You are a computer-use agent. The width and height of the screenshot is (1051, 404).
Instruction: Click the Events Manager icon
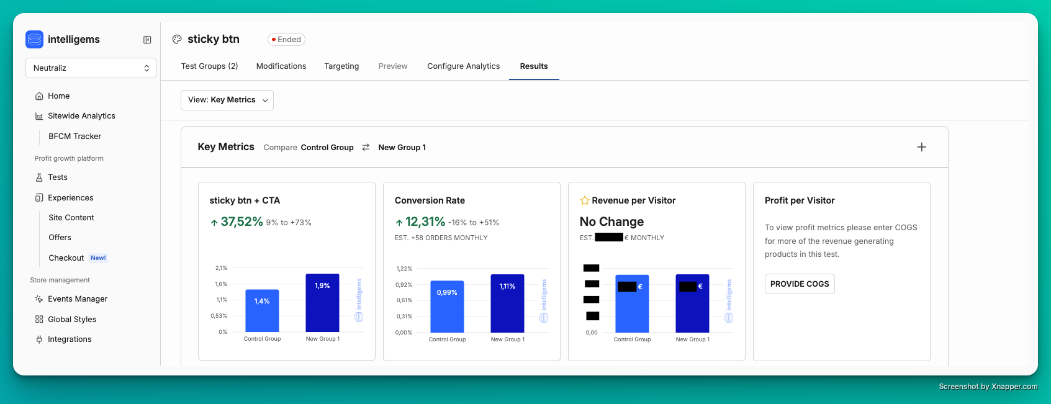[x=39, y=299]
